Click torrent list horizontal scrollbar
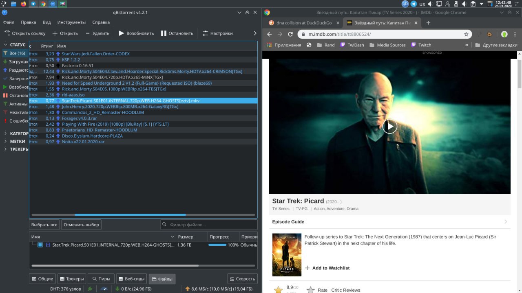522x293 pixels. pos(130,215)
